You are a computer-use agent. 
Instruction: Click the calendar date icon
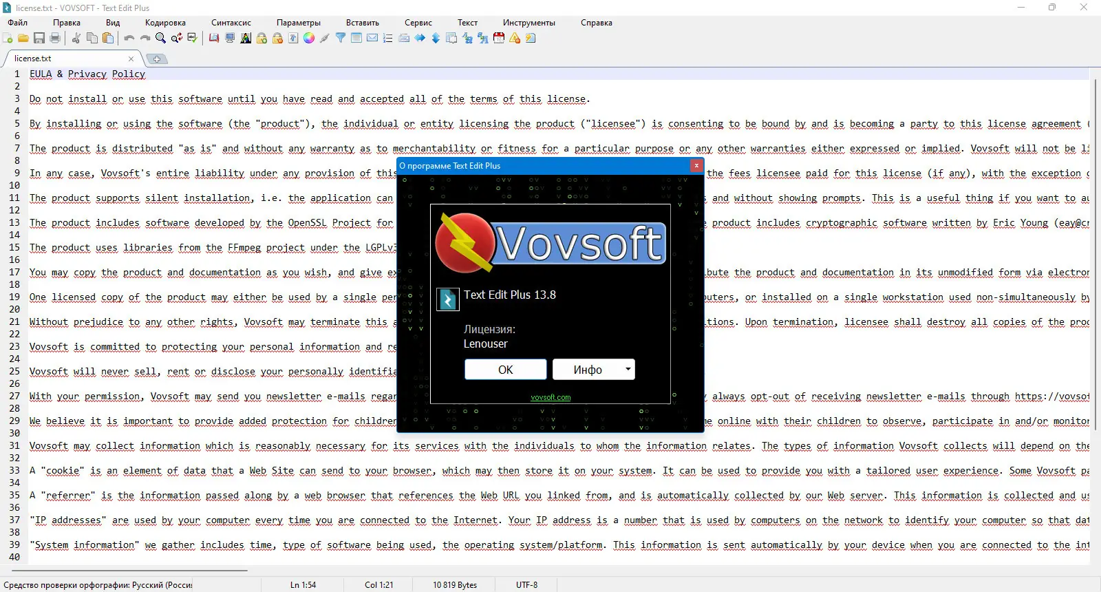coord(499,39)
